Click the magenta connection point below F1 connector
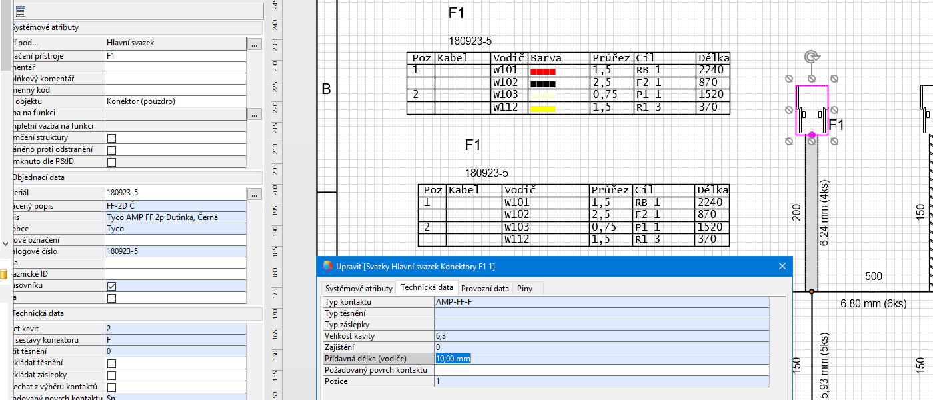The width and height of the screenshot is (933, 400). [812, 135]
